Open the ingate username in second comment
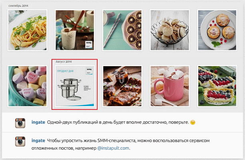The image size is (245, 160). pyautogui.click(x=38, y=140)
